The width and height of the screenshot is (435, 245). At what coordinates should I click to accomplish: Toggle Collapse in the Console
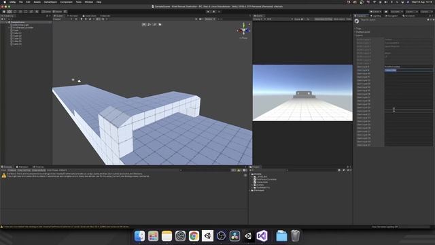12,170
